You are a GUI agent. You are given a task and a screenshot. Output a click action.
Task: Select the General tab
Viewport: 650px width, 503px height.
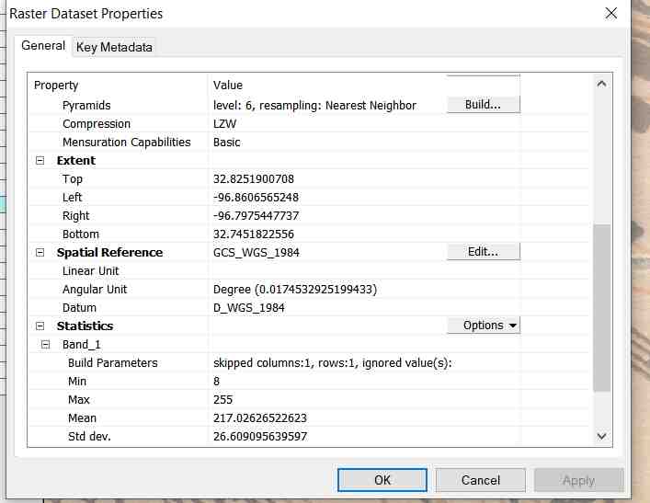coord(43,46)
